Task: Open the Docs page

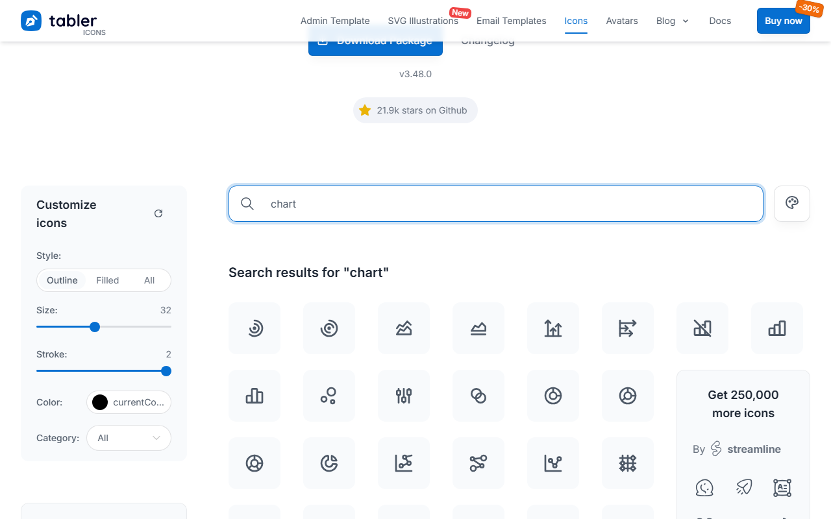Action: [720, 21]
